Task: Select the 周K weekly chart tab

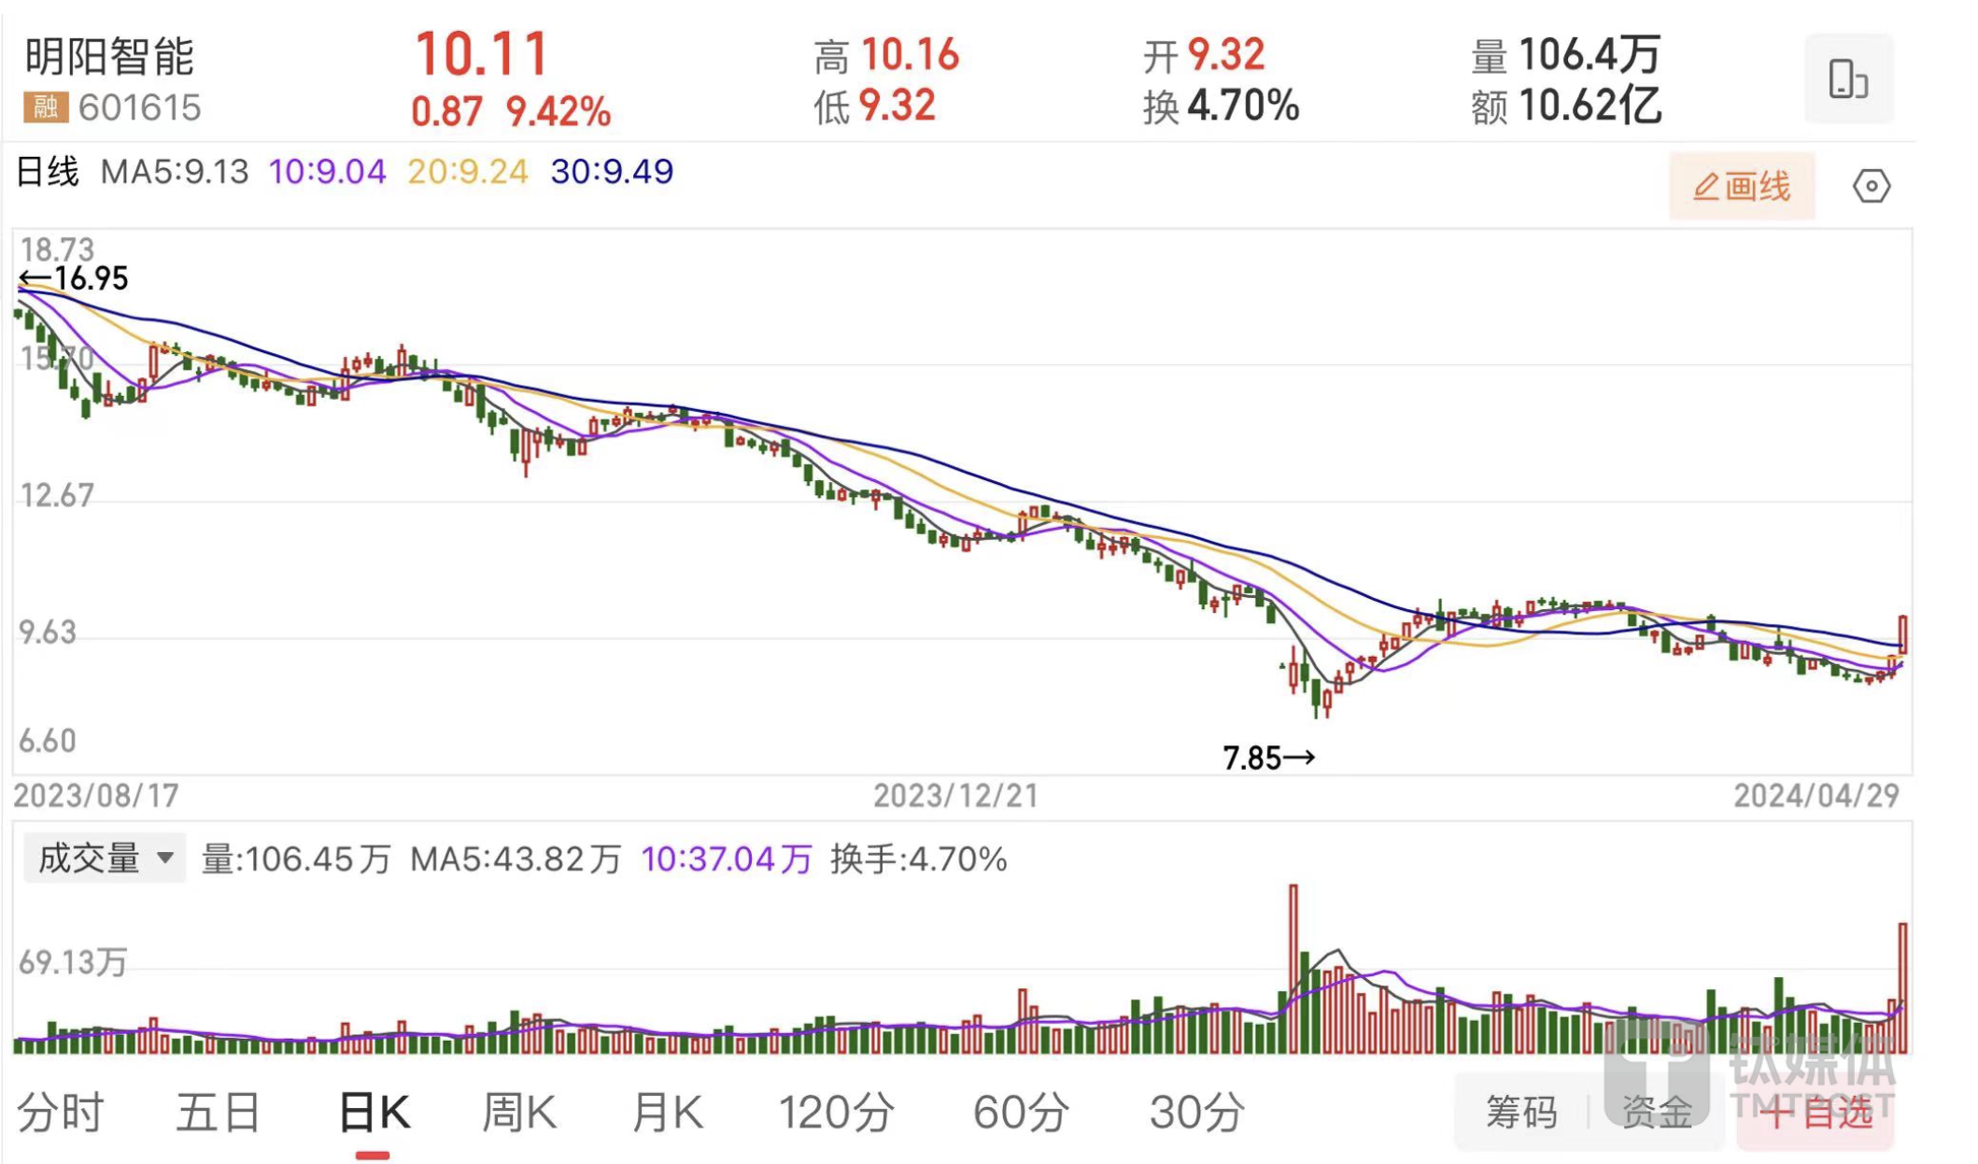Action: (518, 1112)
